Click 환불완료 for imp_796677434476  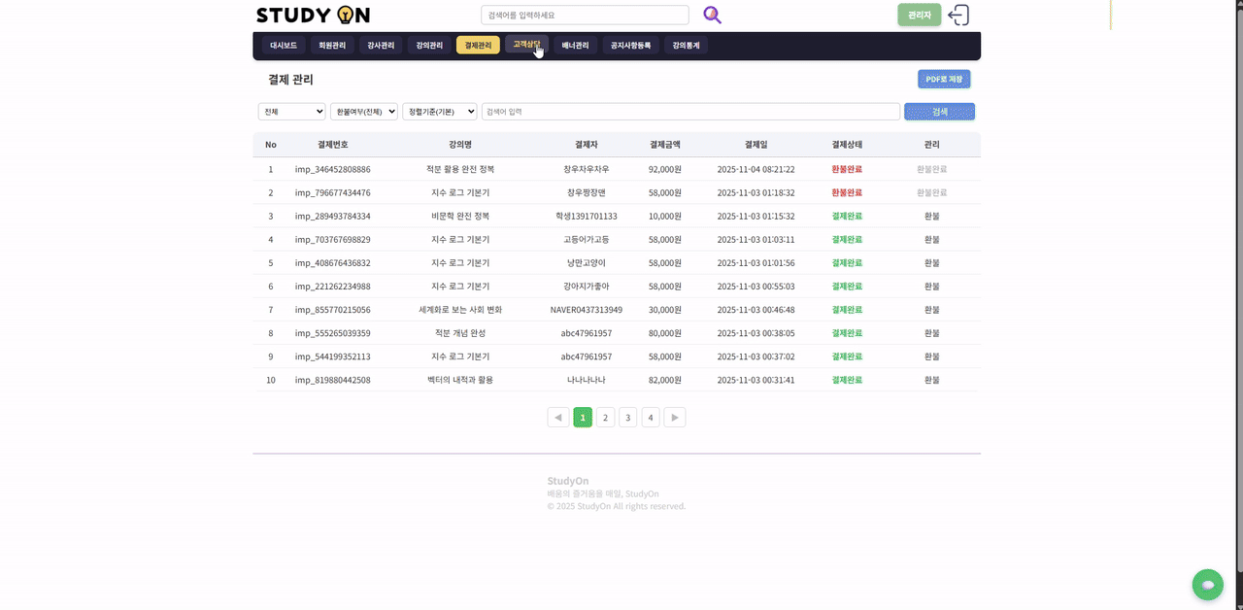(932, 192)
